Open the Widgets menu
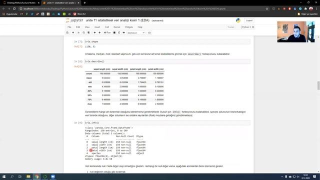The width and height of the screenshot is (320, 180). coord(129,27)
